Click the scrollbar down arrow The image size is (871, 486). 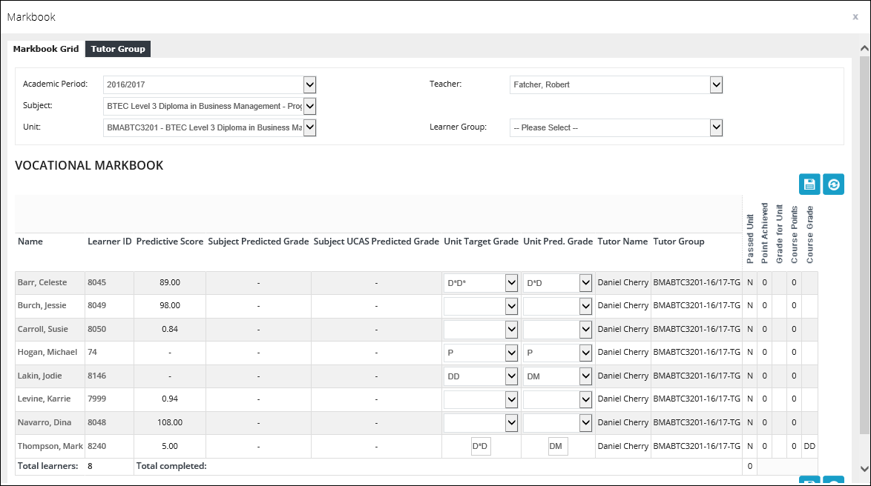tap(864, 468)
